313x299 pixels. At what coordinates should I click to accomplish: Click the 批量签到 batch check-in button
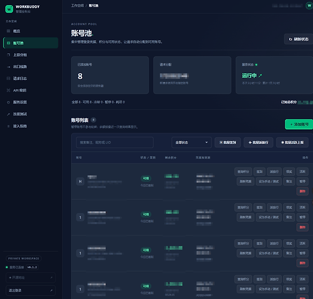coord(228,142)
